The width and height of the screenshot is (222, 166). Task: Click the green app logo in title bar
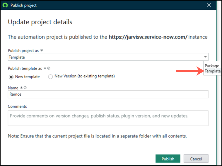5,5
